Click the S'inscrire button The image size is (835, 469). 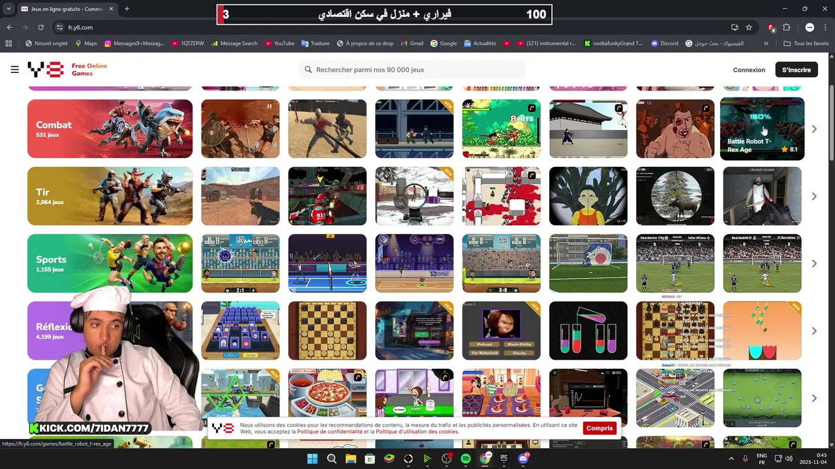[797, 70]
